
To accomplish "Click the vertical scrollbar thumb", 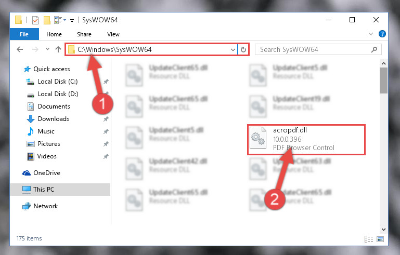I will tap(383, 80).
